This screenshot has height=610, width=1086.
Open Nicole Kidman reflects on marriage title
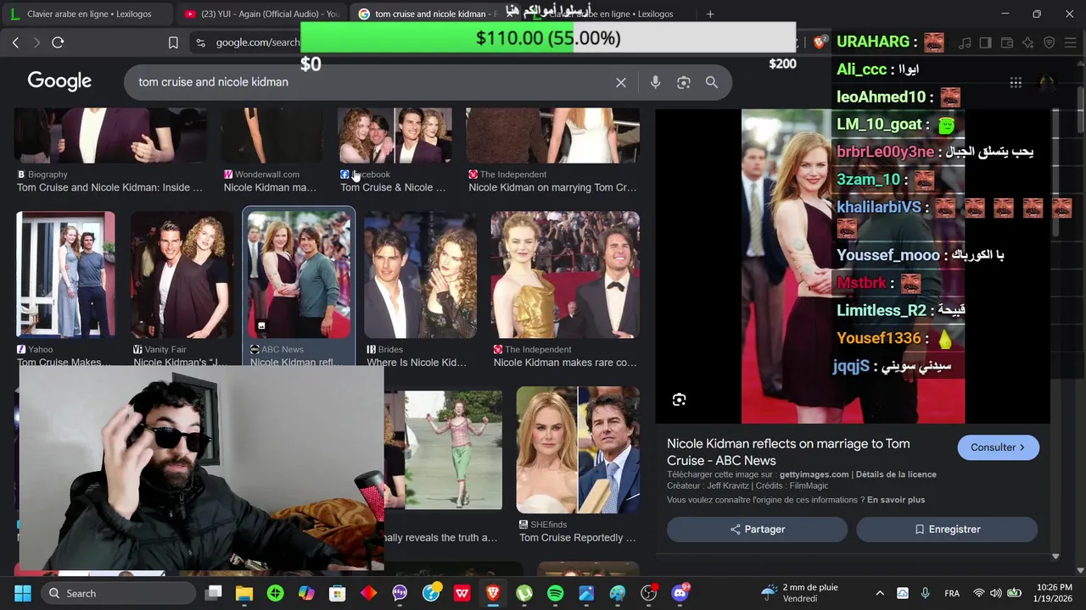tap(788, 452)
